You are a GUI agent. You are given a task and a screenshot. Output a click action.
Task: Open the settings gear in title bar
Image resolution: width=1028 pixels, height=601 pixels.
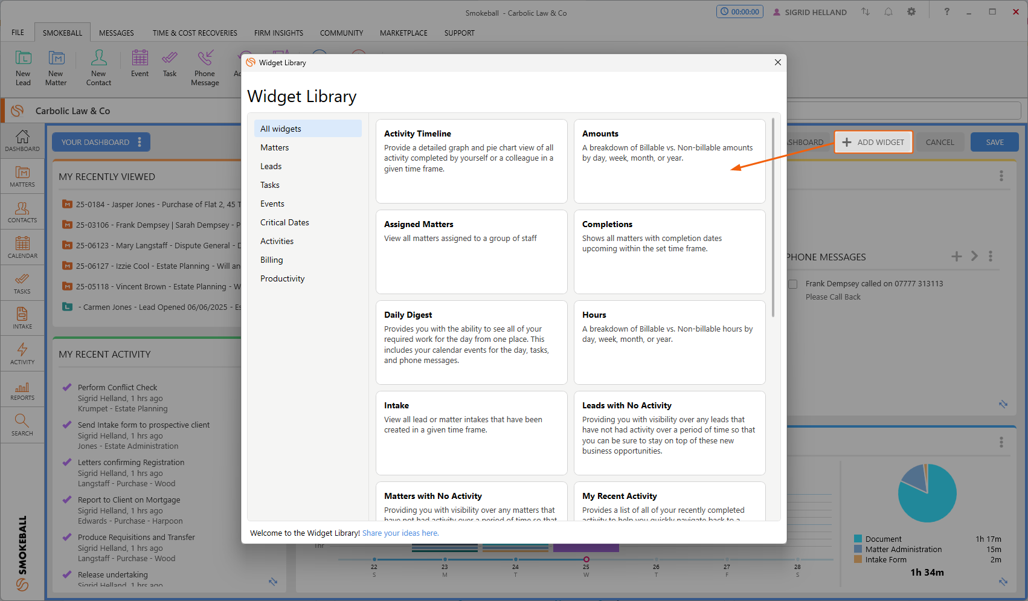pos(911,11)
